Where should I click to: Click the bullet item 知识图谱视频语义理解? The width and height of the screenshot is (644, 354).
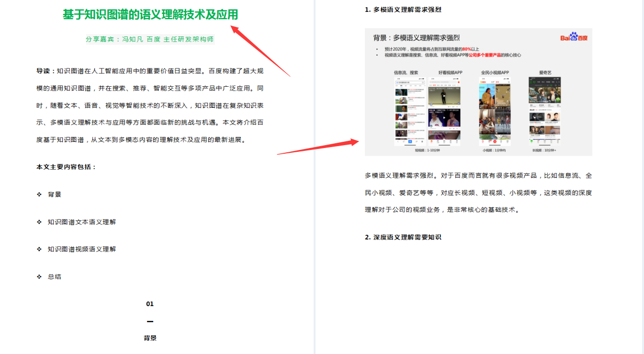point(82,249)
